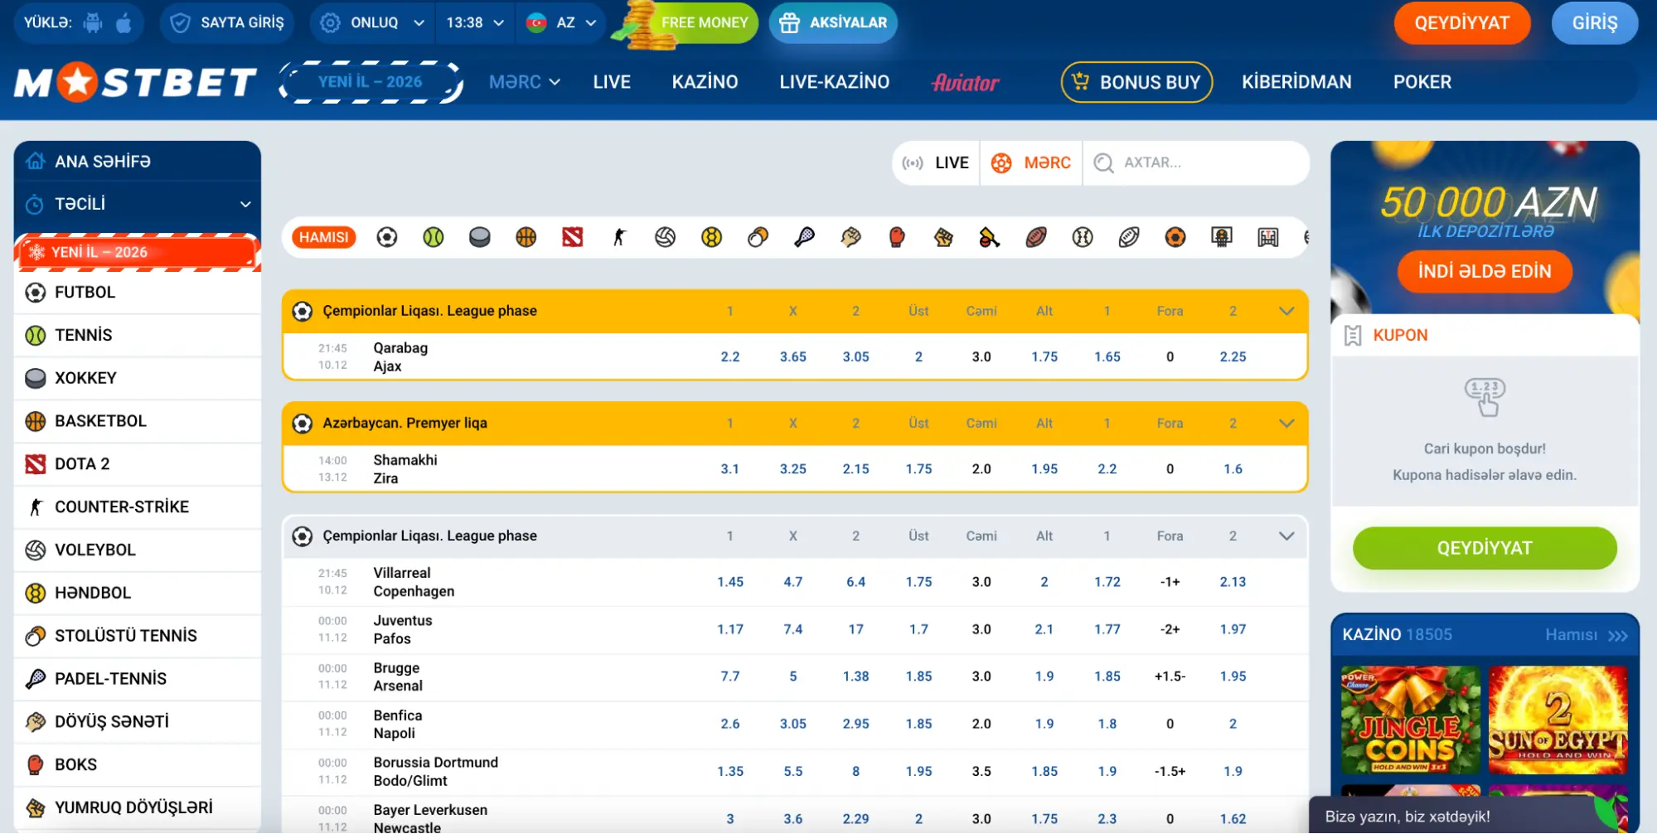Download the Android app via robot icon

click(x=93, y=22)
